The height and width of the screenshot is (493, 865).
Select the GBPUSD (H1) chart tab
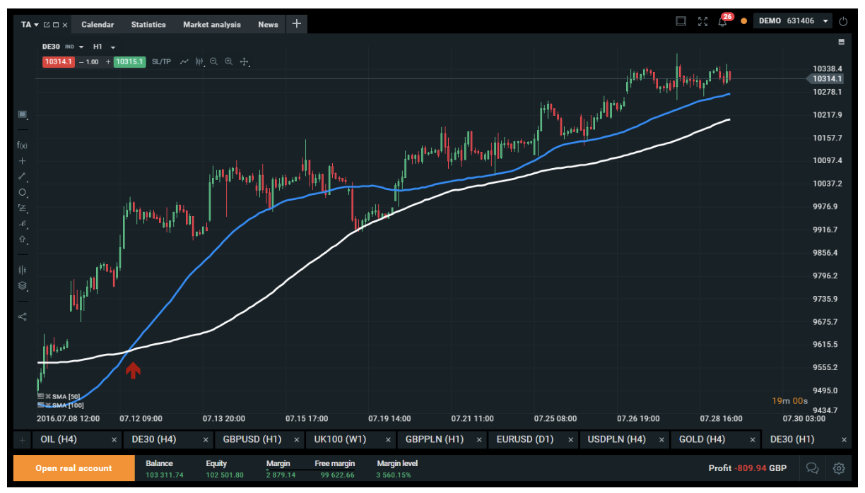tap(252, 439)
